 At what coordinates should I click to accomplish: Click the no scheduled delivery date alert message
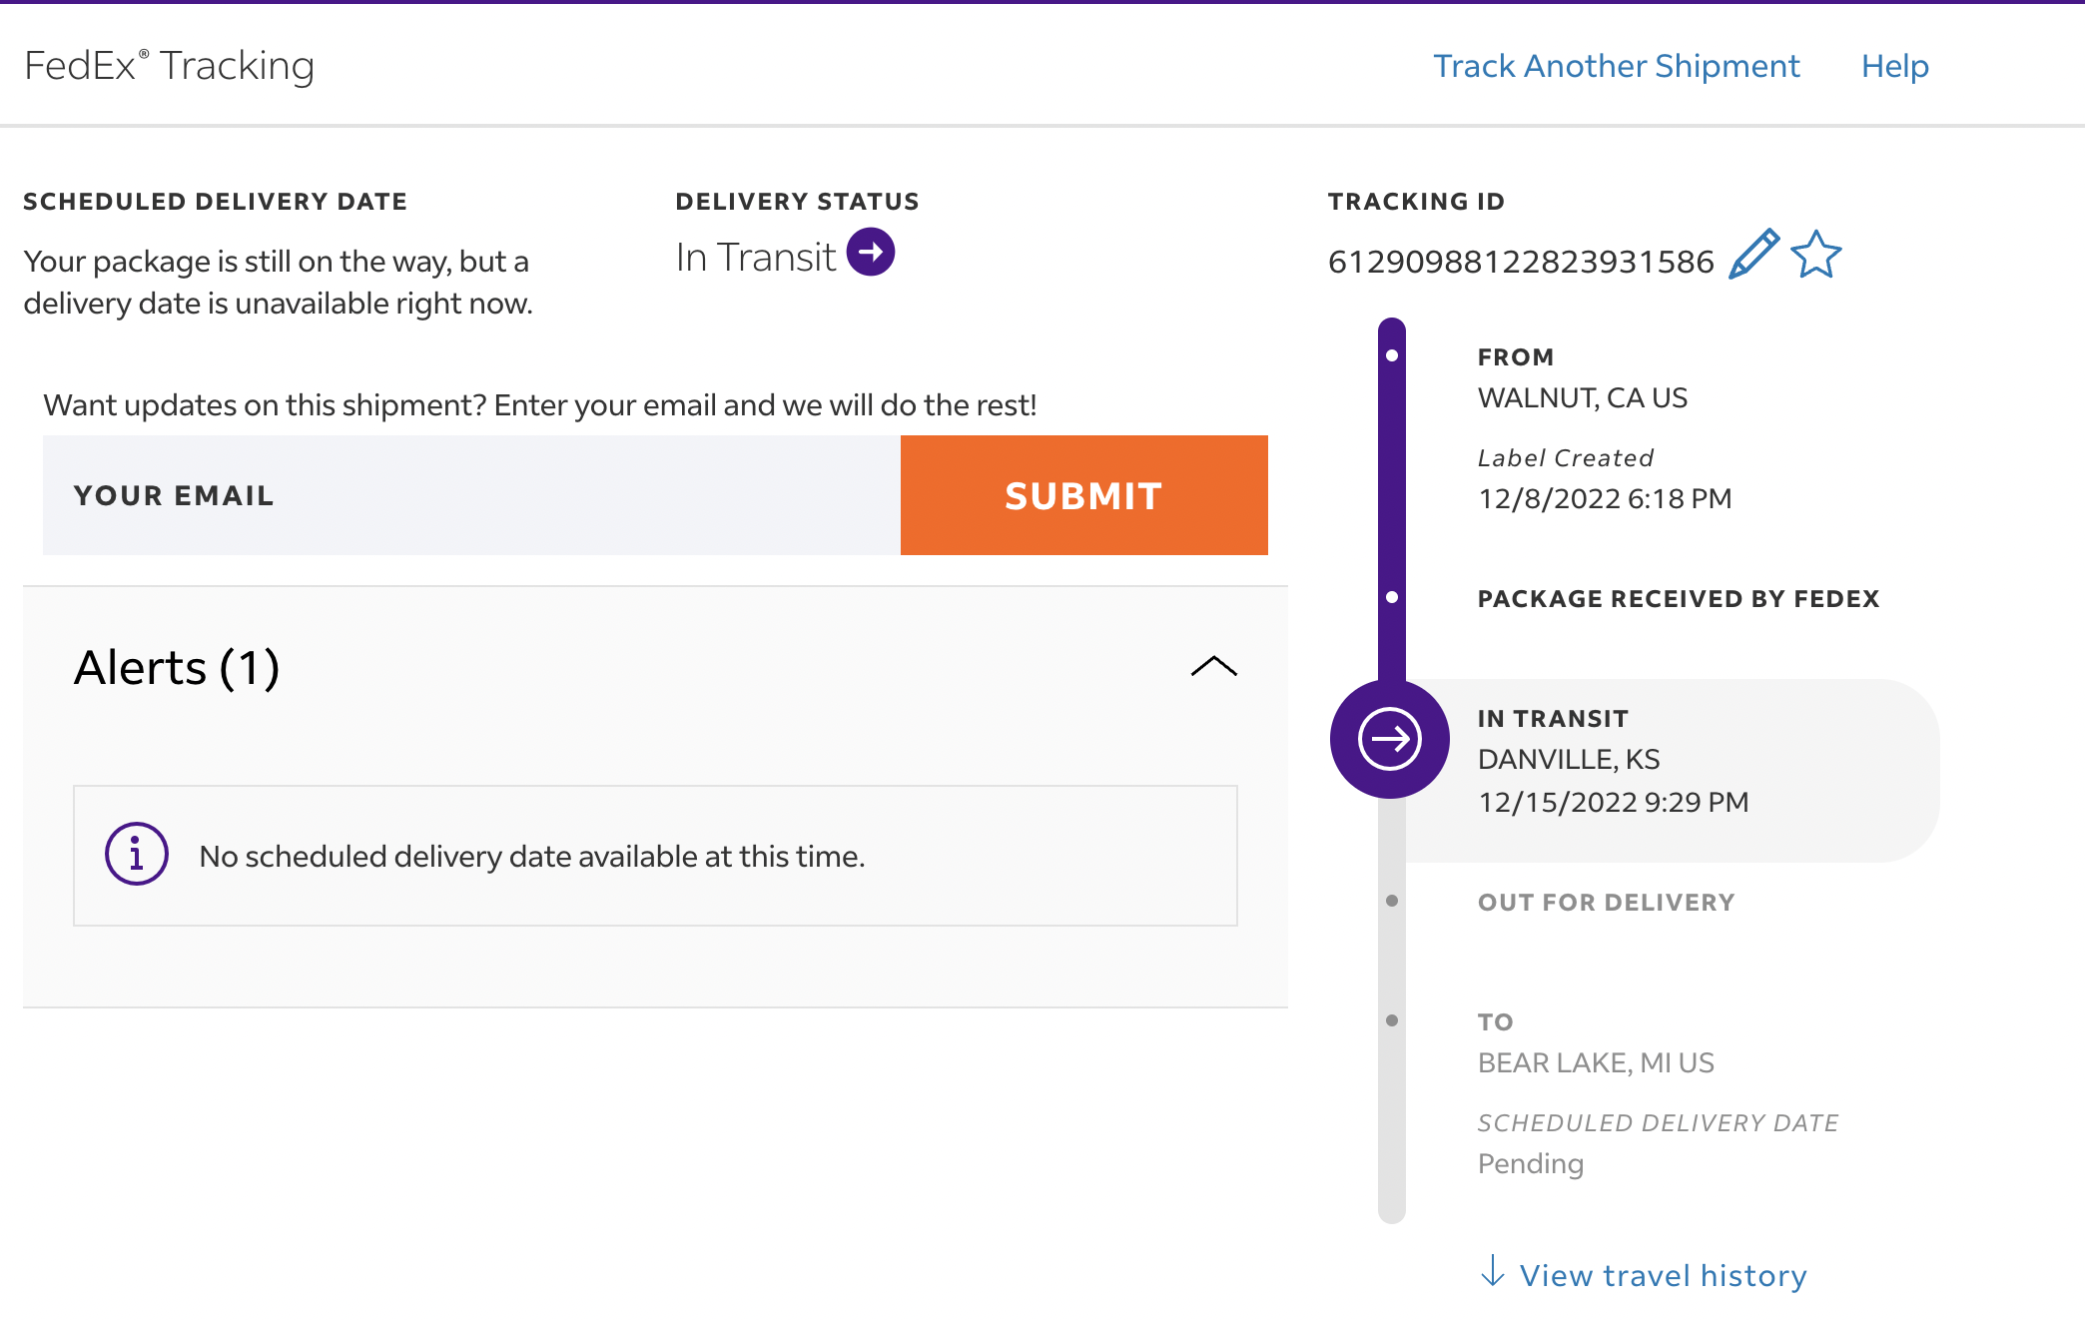[532, 857]
